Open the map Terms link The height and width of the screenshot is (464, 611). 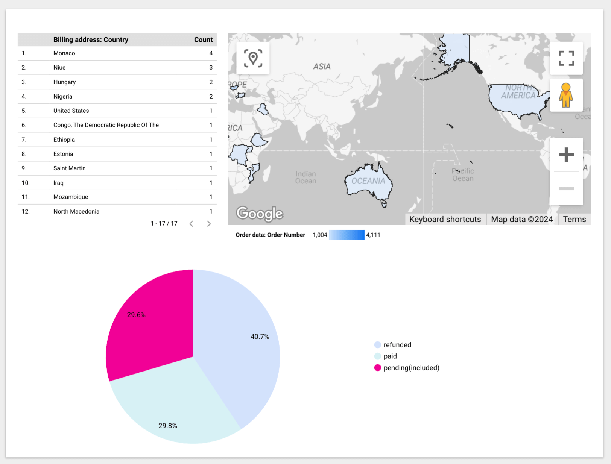pos(575,220)
